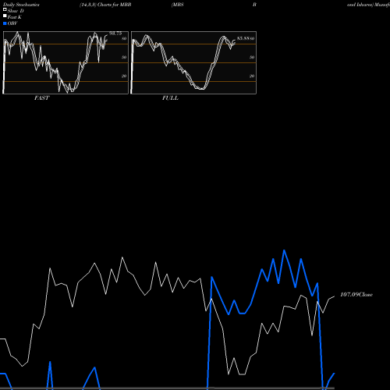390x390 pixels.
Task: Select the 'Slow D' legend label
Action: point(16,11)
